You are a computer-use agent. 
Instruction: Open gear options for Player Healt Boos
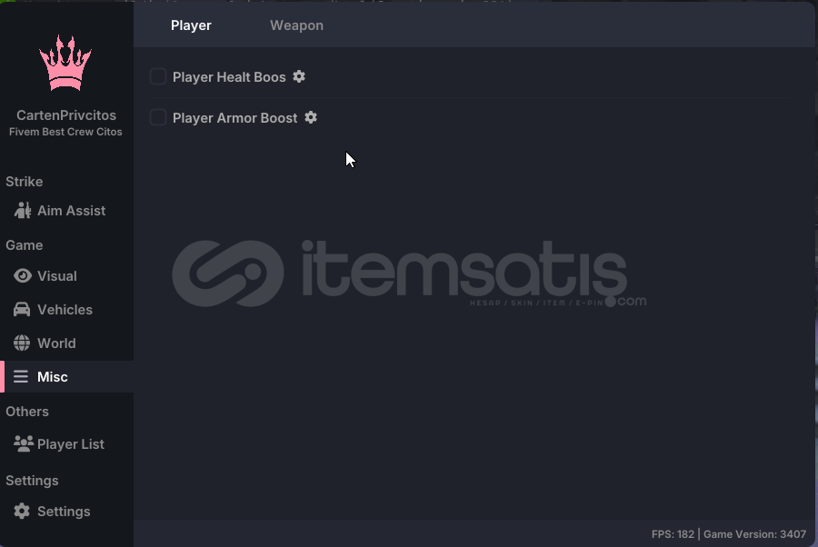click(299, 76)
